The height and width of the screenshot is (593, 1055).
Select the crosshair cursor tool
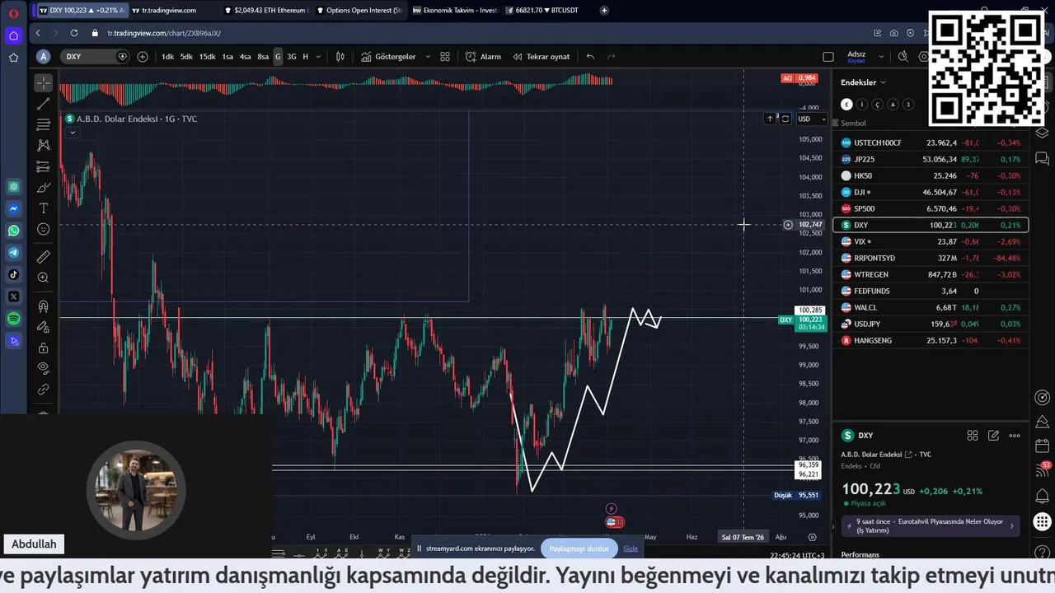[44, 82]
